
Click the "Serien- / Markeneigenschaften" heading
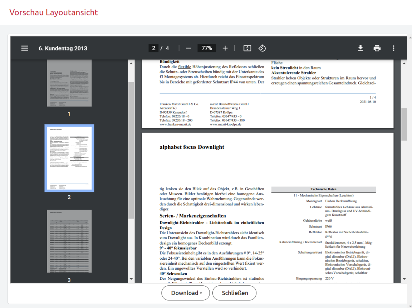(193, 216)
